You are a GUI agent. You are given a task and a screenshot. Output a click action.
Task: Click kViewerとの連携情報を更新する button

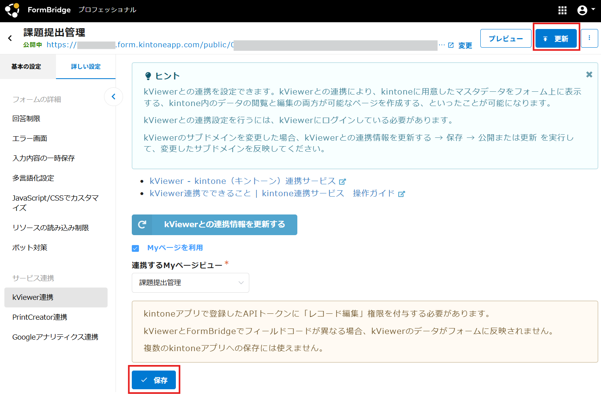click(214, 225)
